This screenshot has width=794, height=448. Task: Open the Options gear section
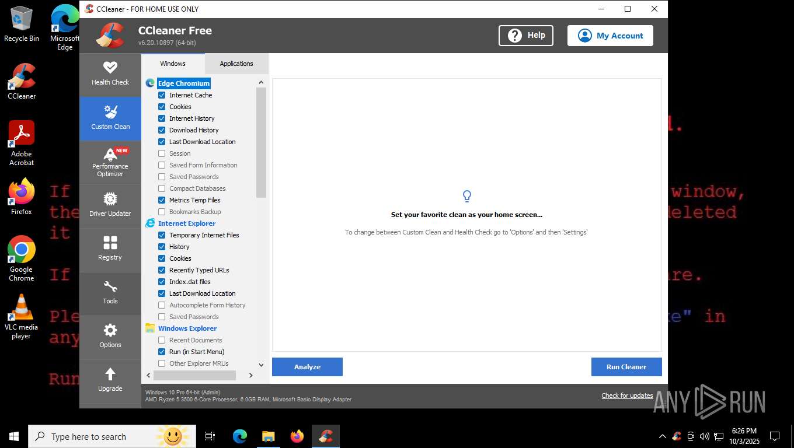pos(110,337)
